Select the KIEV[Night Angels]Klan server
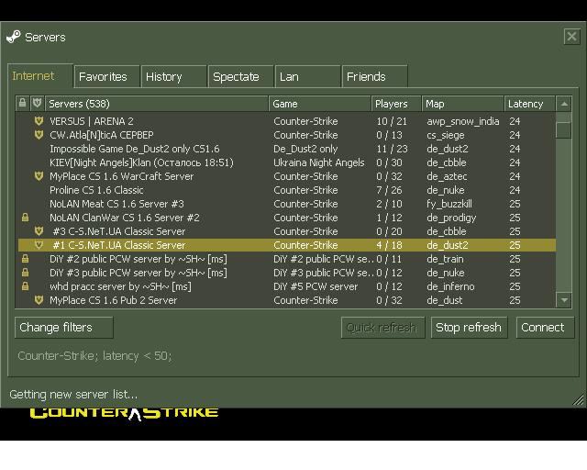587x470 pixels. [x=287, y=162]
